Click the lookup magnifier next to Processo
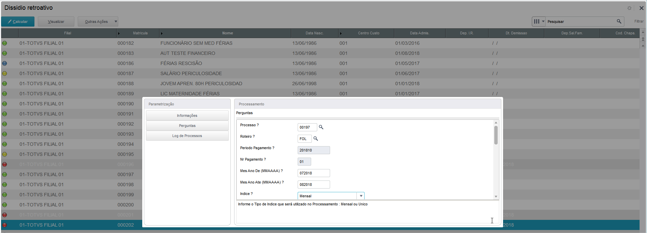Screen dimensions: 647x233 tap(321, 127)
